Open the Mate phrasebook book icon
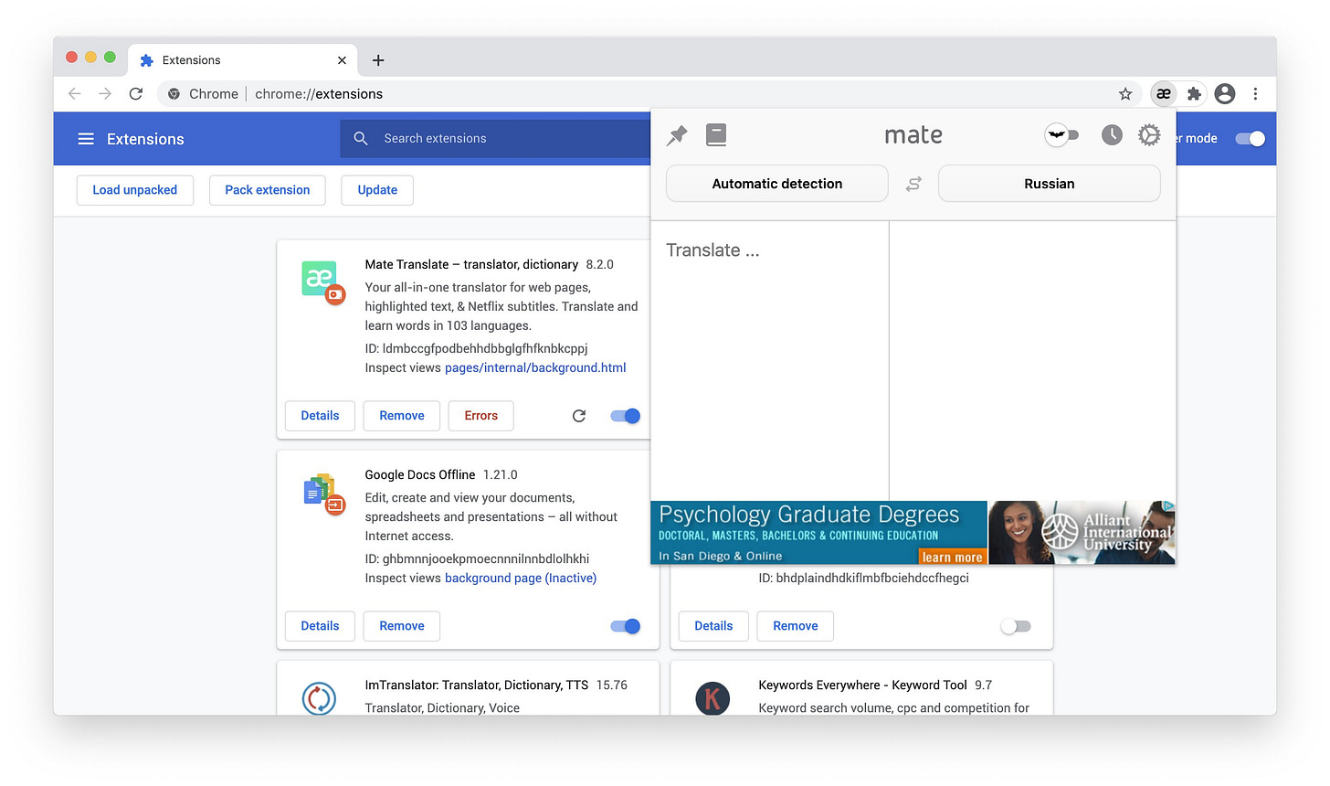This screenshot has height=786, width=1330. 716,135
